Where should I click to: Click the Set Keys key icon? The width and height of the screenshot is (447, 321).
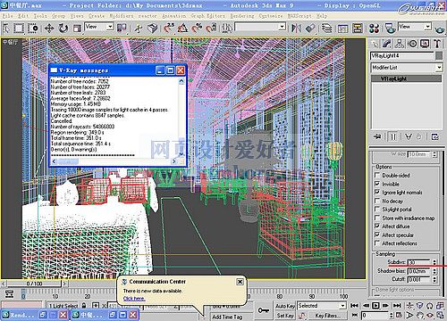coord(264,310)
